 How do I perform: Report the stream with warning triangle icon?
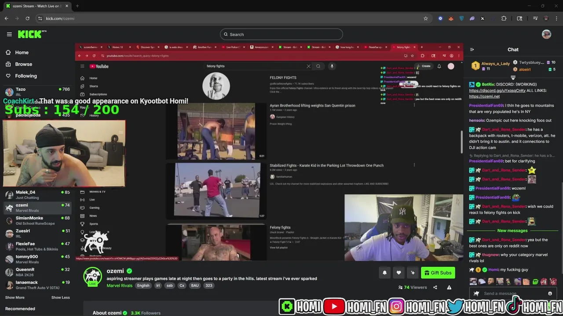(449, 287)
